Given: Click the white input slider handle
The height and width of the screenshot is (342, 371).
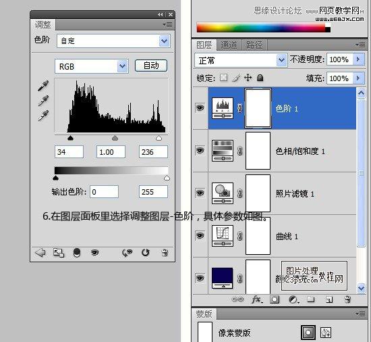Looking at the screenshot, I should (159, 138).
